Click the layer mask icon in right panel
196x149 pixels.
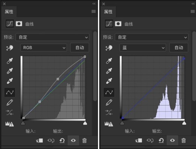pyautogui.click(x=118, y=24)
